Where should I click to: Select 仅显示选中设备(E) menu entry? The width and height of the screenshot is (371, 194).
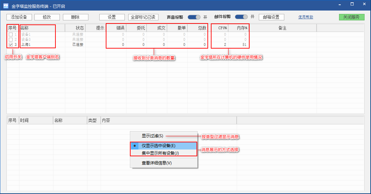[164, 146]
